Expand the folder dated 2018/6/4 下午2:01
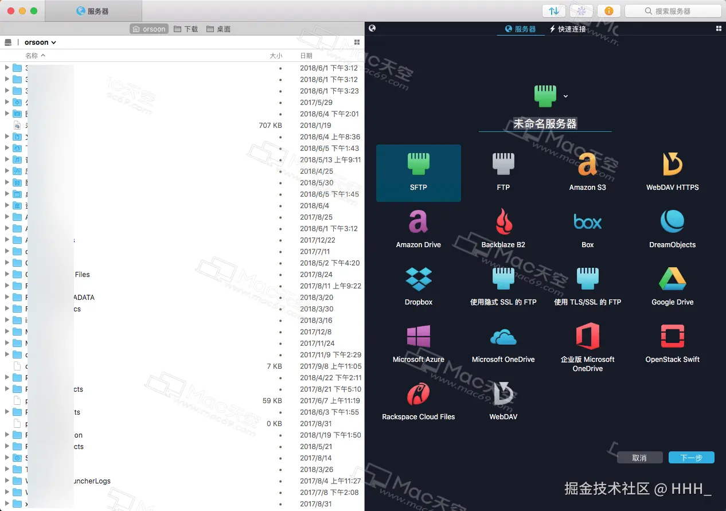 pyautogui.click(x=7, y=114)
